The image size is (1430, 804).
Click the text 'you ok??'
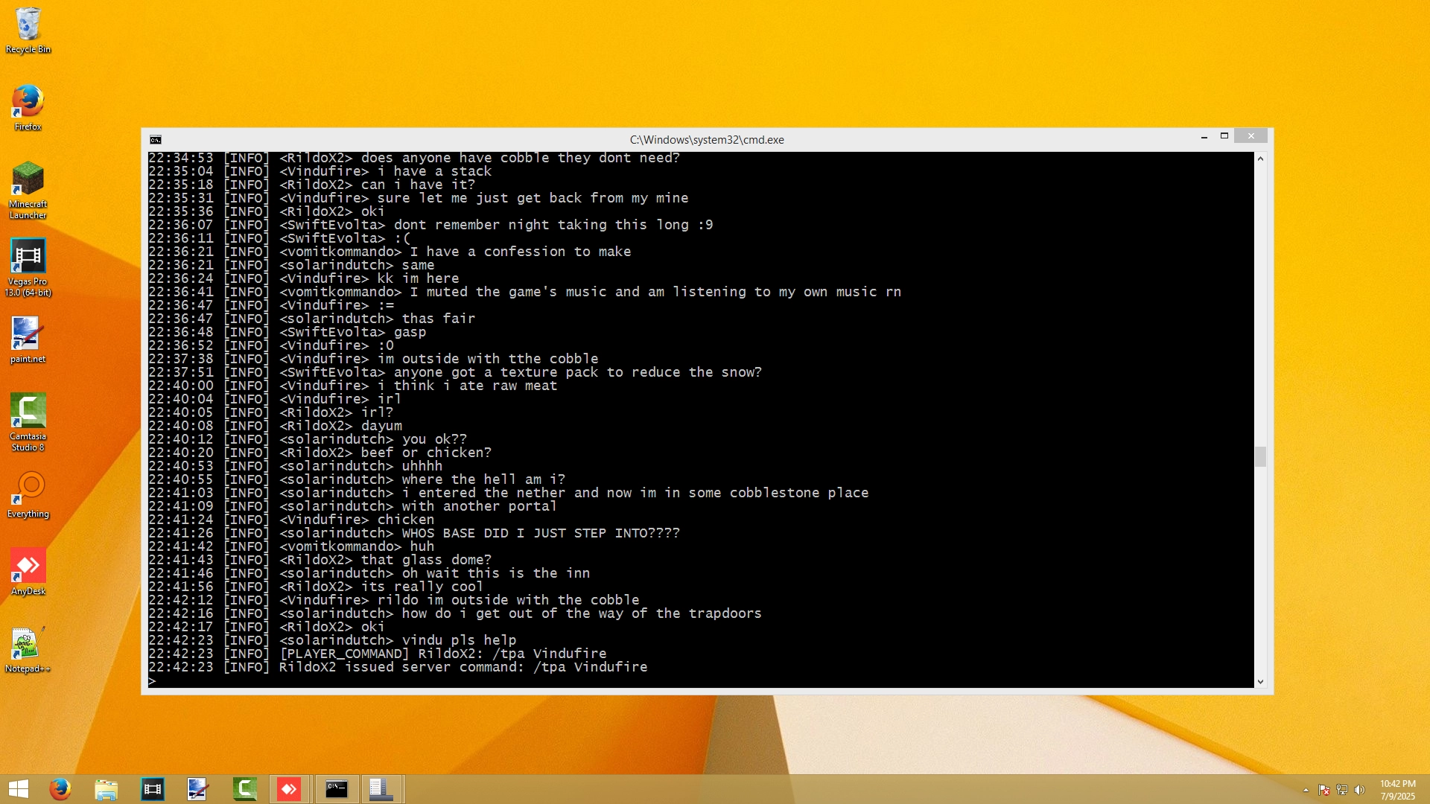pos(434,439)
